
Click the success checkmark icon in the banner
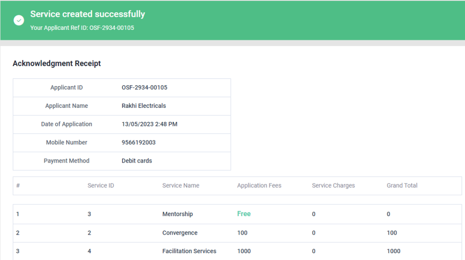click(19, 20)
